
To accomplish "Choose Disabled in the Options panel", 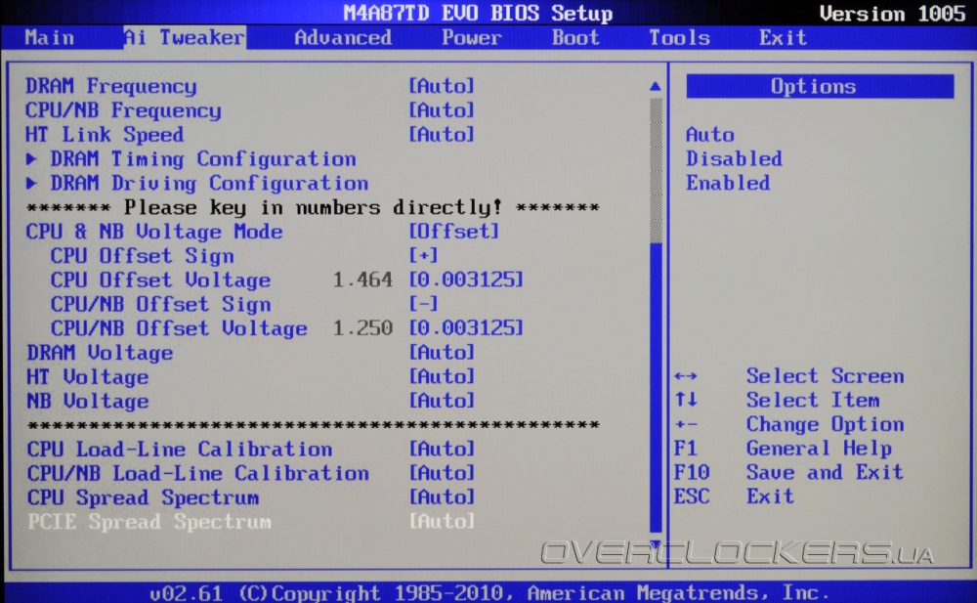I will click(x=734, y=159).
